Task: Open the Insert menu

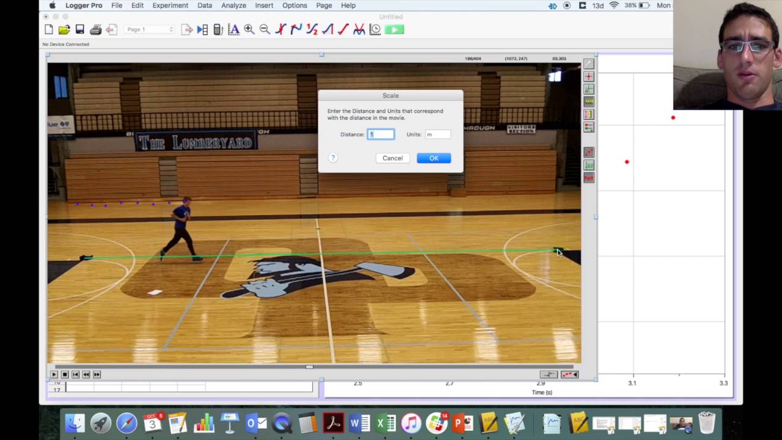Action: [x=264, y=5]
